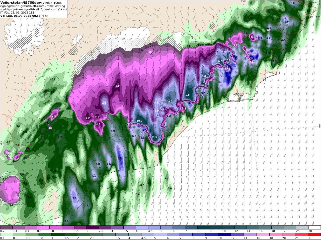Click the 3.3 precipitation value label

(274, 61)
